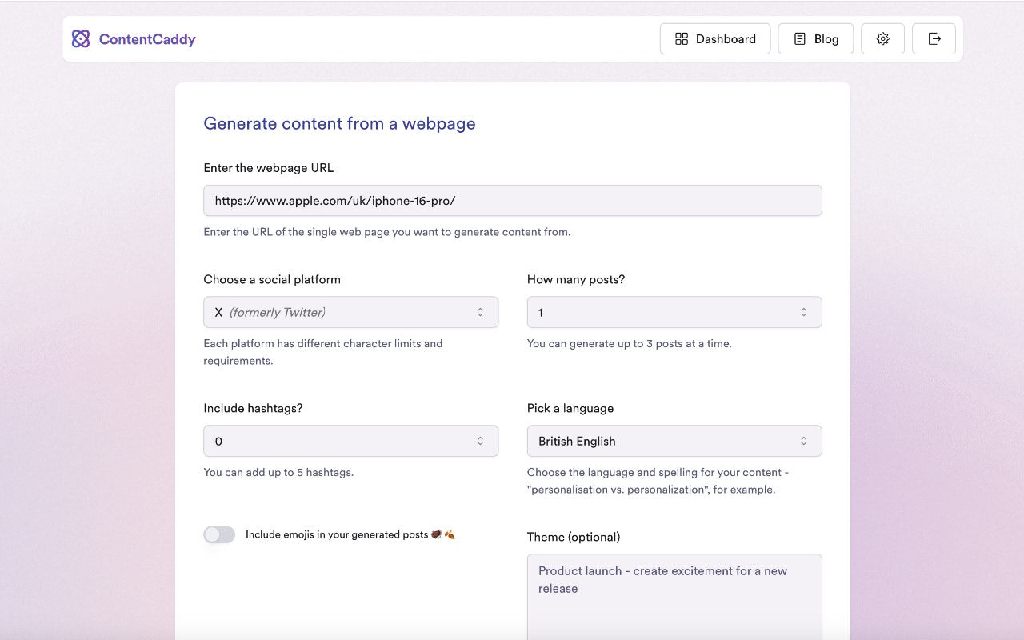Click the Generate content from a webpage heading
This screenshot has width=1024, height=640.
coord(339,123)
